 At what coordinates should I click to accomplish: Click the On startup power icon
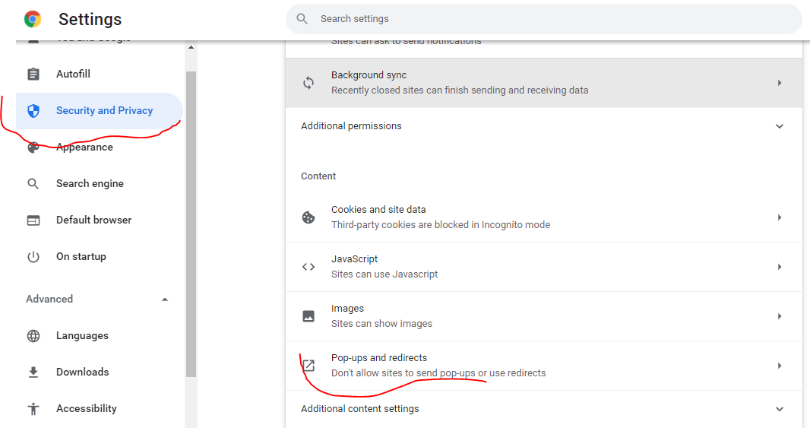tap(33, 257)
